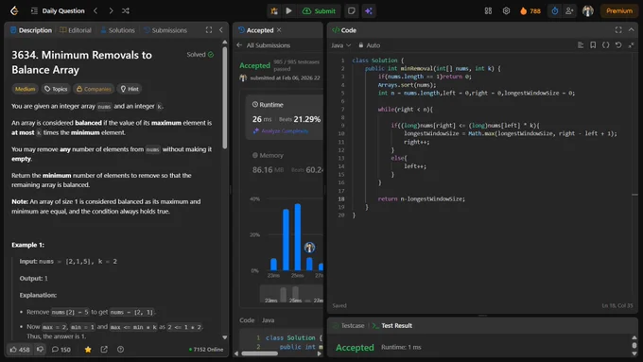Click the code line starting with 'return n'
Image resolution: width=643 pixels, height=362 pixels.
(x=421, y=198)
